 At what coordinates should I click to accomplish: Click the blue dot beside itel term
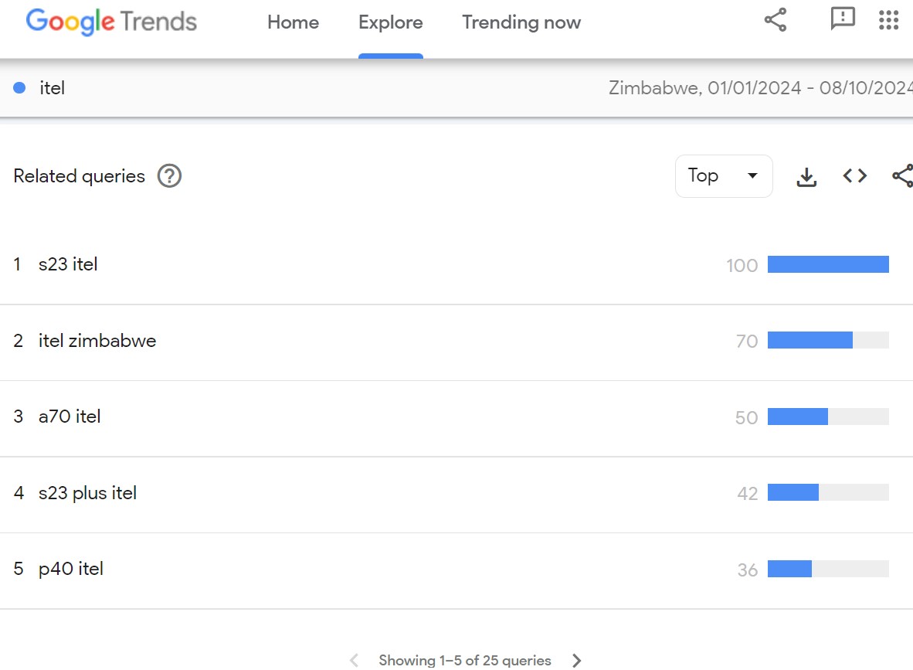[x=19, y=88]
